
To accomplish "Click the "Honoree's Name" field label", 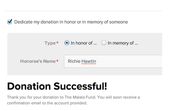I will (x=38, y=61).
